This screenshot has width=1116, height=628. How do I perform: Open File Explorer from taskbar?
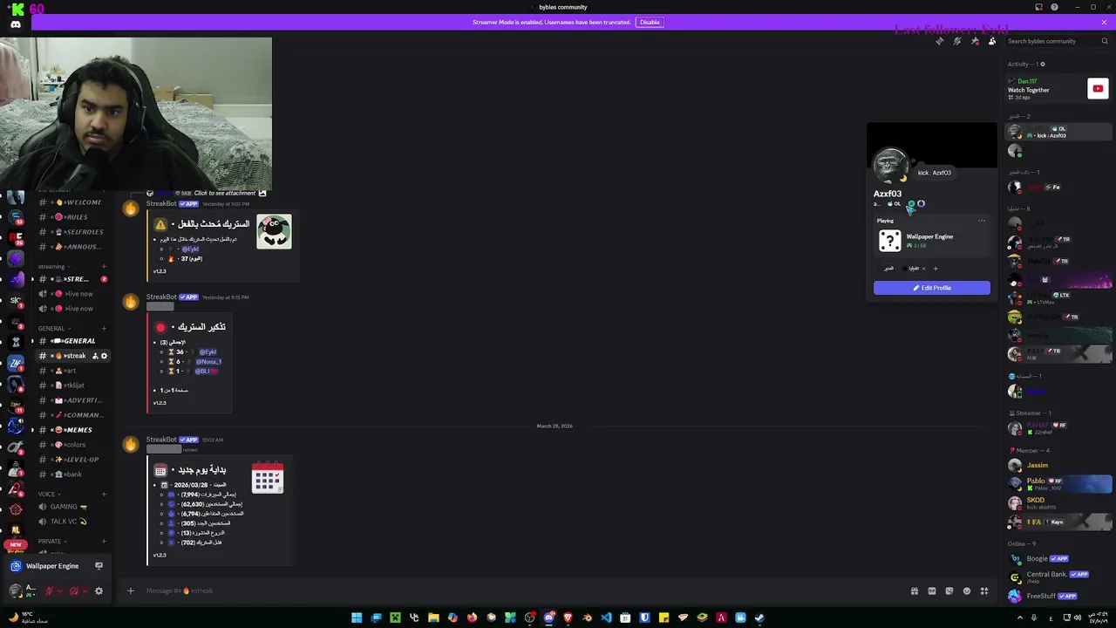(433, 618)
